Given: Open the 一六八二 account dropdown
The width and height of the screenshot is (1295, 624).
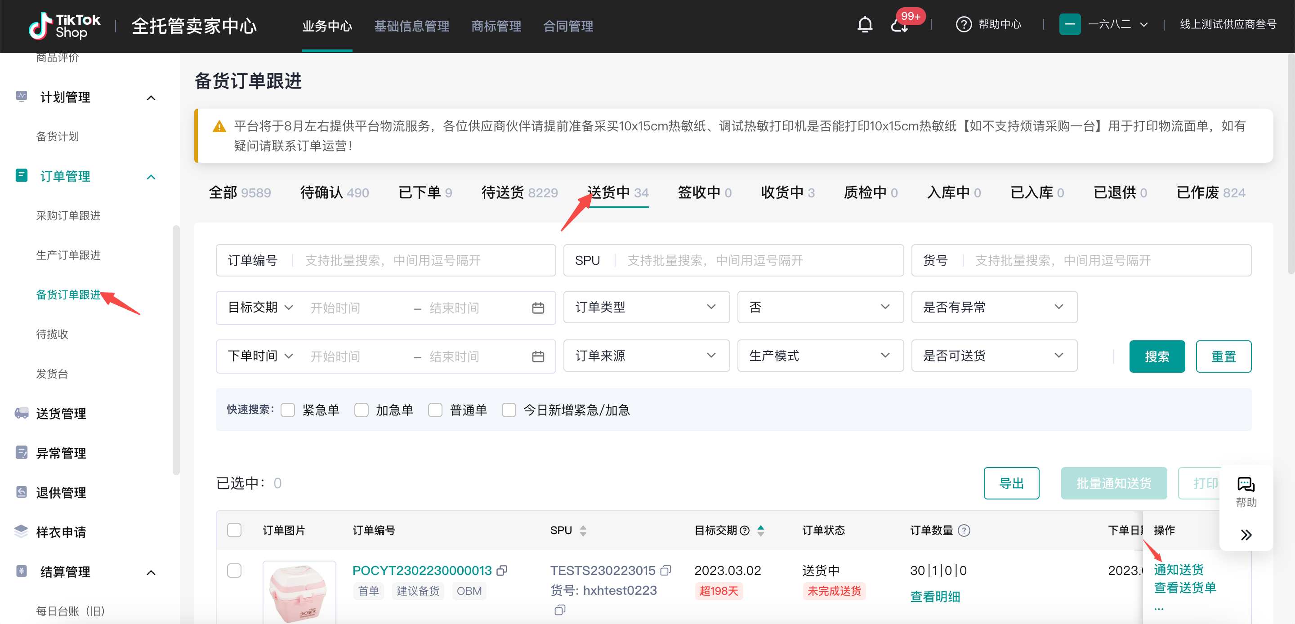Looking at the screenshot, I should pyautogui.click(x=1117, y=25).
